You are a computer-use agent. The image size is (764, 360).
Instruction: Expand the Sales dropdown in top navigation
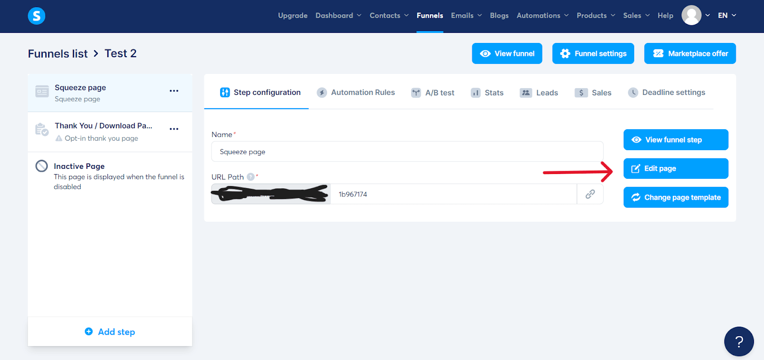pyautogui.click(x=647, y=15)
